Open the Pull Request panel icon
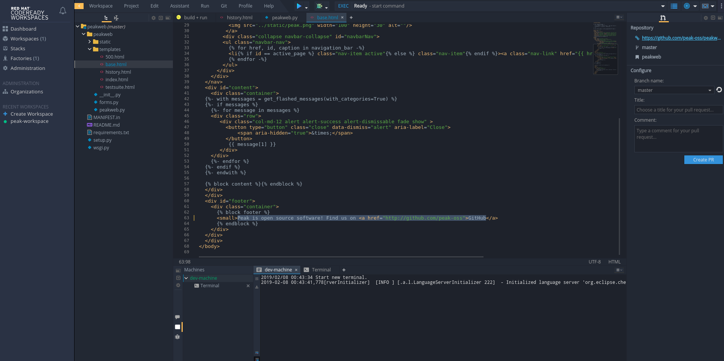 [x=663, y=18]
